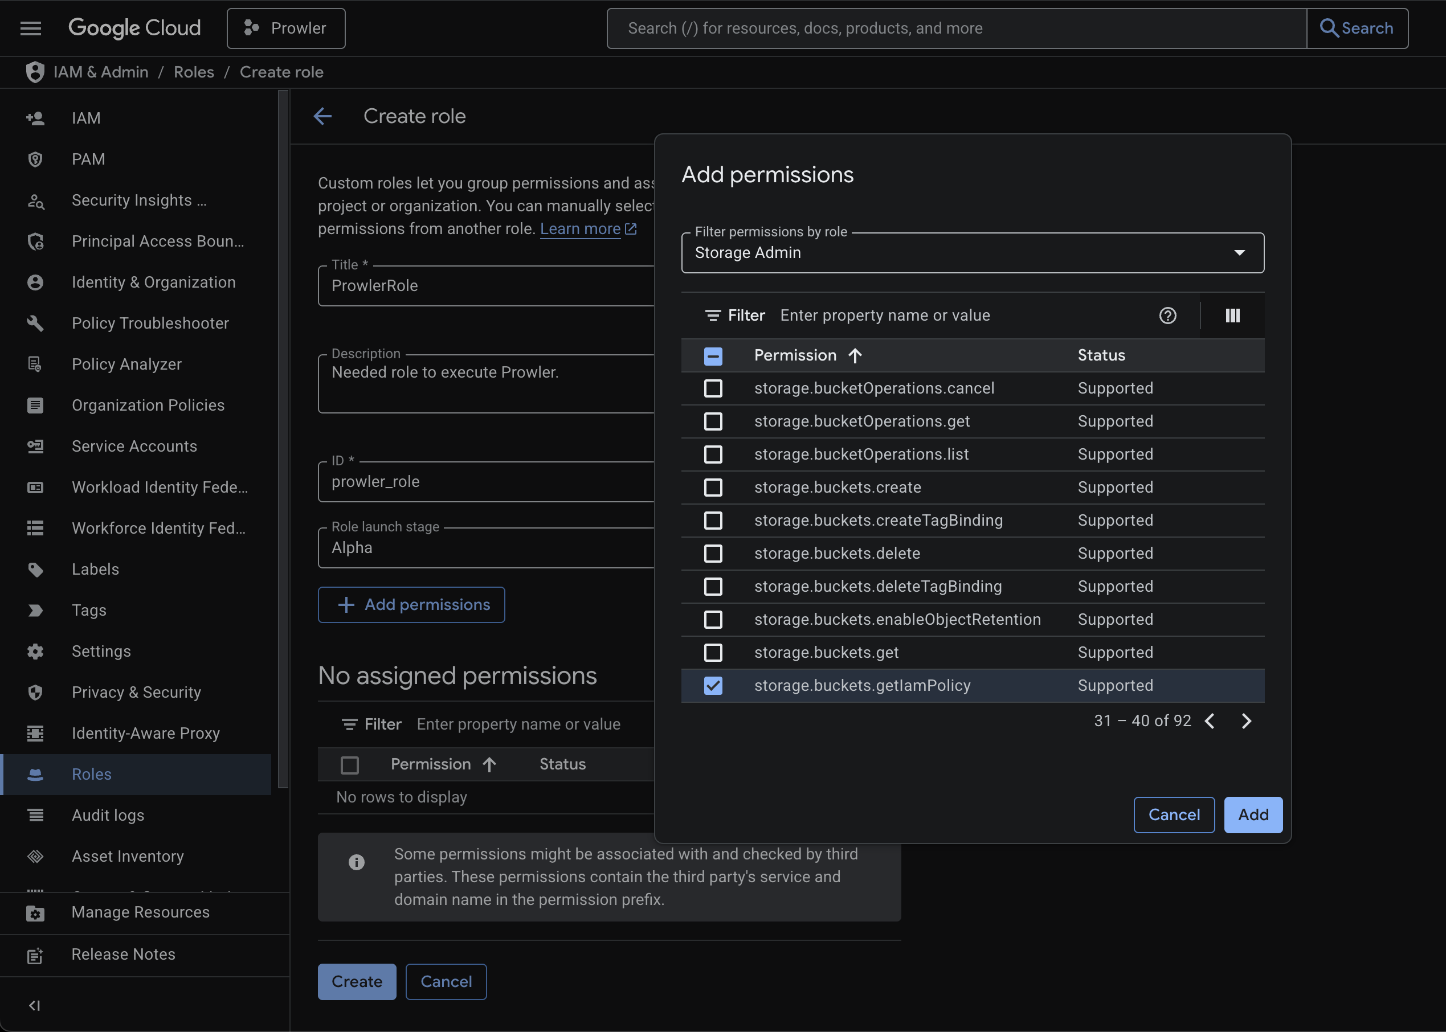Screen dimensions: 1446x1032
Task: Open Service Accounts in sidebar
Action: tap(133, 446)
